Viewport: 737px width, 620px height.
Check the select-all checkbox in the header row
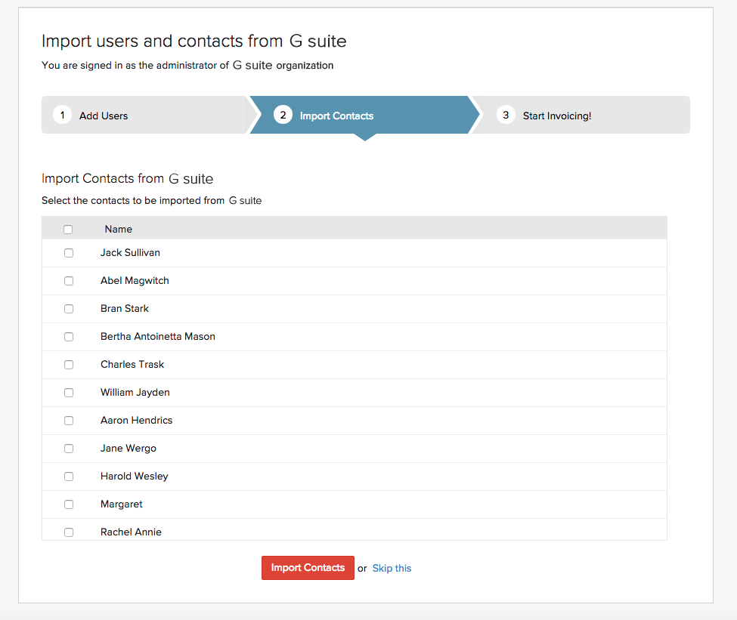(x=68, y=229)
